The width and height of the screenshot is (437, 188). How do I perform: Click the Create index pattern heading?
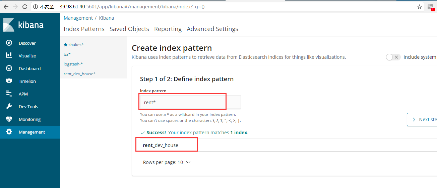pyautogui.click(x=172, y=48)
